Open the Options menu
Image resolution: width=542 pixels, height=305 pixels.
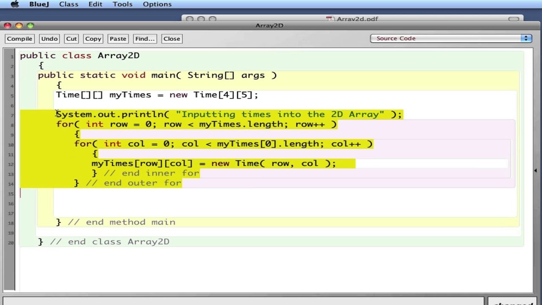pyautogui.click(x=157, y=4)
